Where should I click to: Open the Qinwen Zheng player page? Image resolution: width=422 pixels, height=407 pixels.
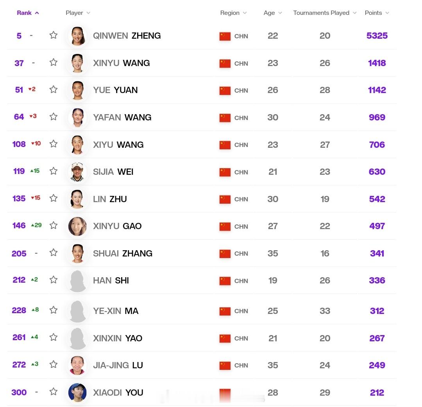click(127, 36)
